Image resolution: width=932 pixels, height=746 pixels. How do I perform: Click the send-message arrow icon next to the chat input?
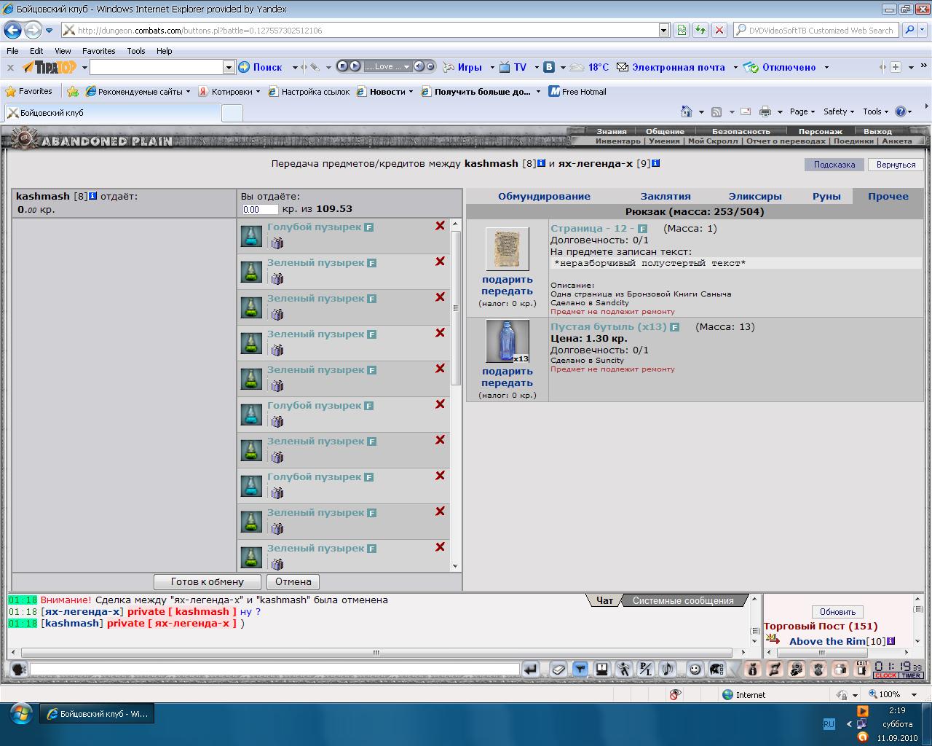(531, 669)
